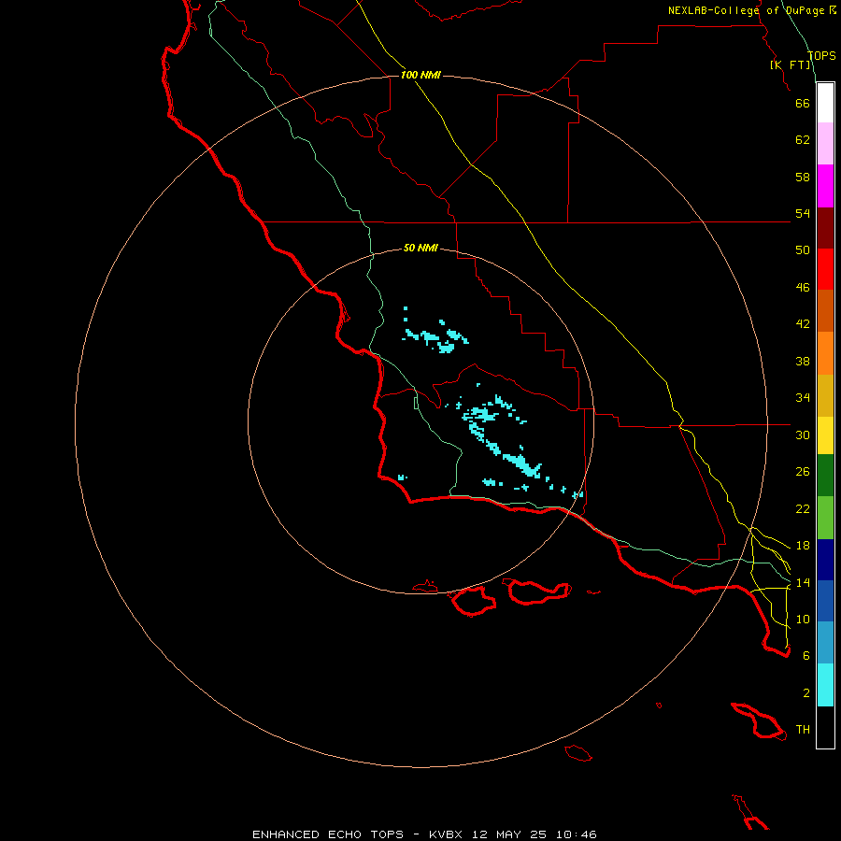
Task: Click the legend value '38'
Action: [x=803, y=361]
